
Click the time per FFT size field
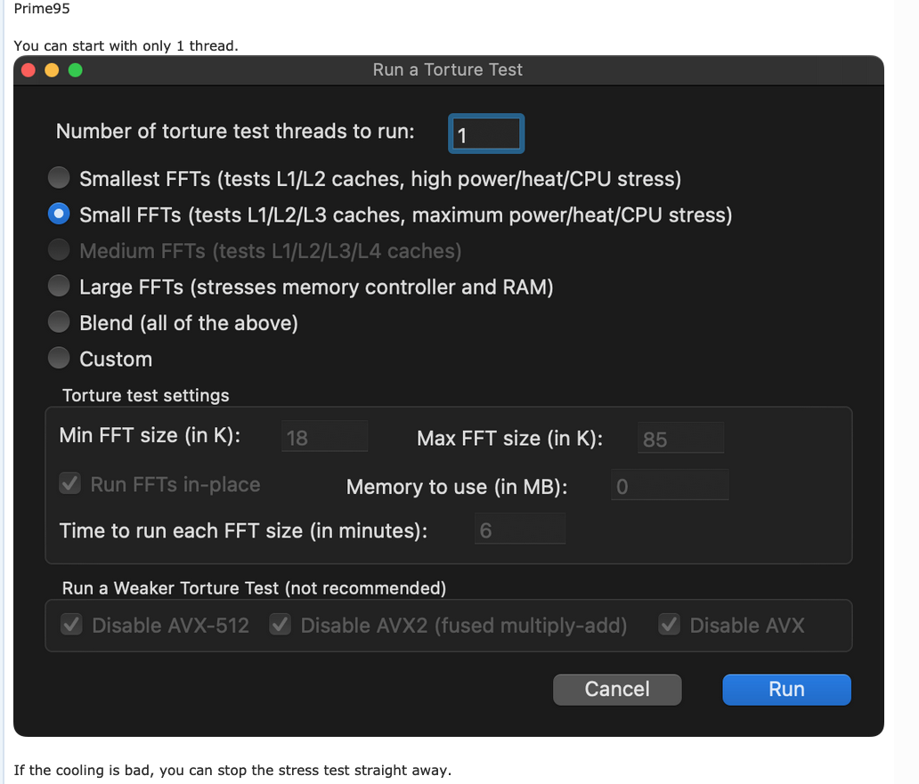(x=520, y=530)
